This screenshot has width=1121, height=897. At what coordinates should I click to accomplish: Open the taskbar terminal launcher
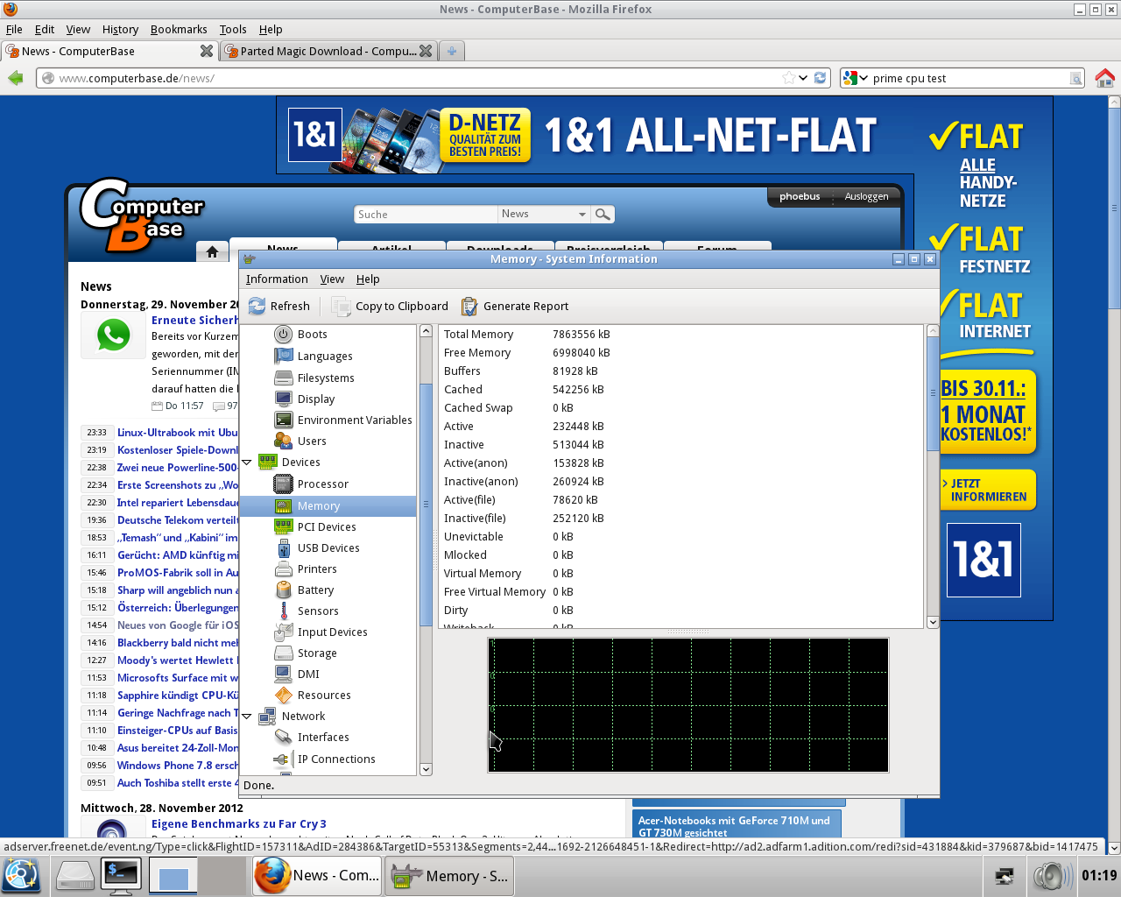(x=121, y=876)
